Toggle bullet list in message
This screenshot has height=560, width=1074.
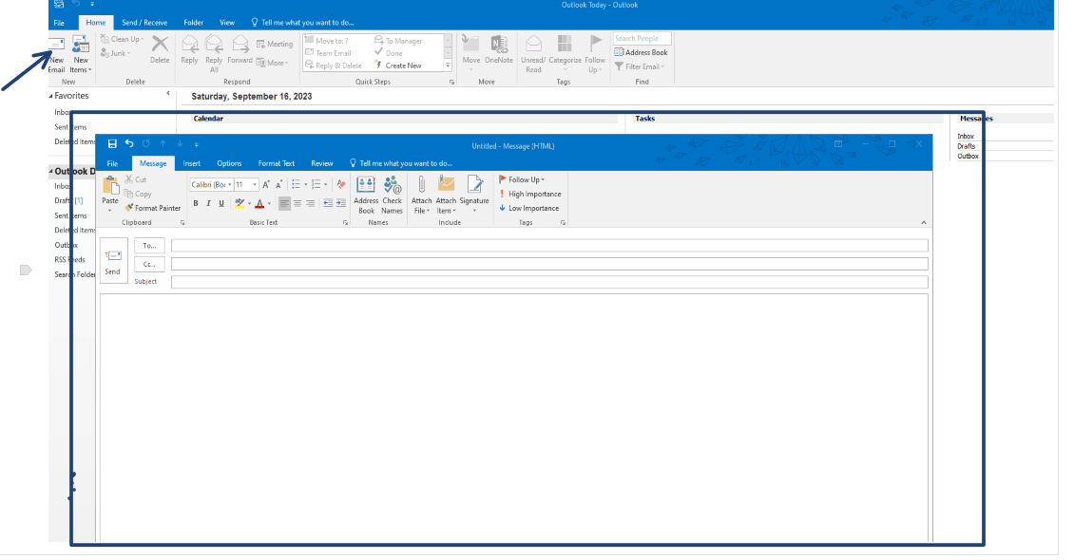coord(296,185)
